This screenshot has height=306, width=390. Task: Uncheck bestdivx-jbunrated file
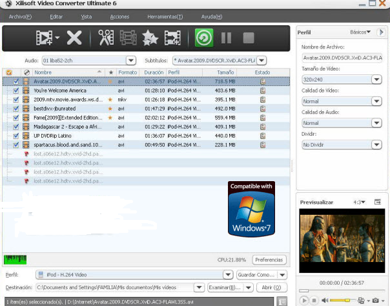click(x=16, y=109)
